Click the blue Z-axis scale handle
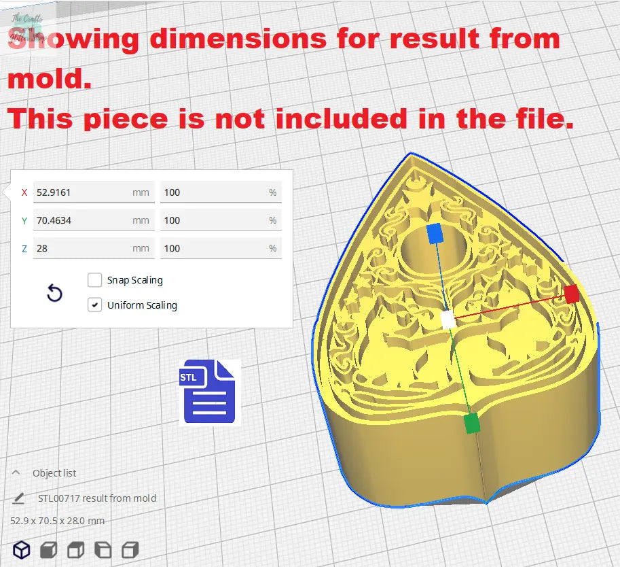620x567 pixels. pos(435,234)
